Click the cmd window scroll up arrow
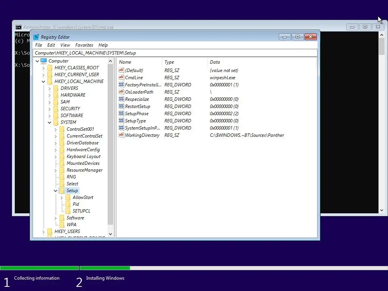Image resolution: width=388 pixels, height=291 pixels. tap(382, 35)
